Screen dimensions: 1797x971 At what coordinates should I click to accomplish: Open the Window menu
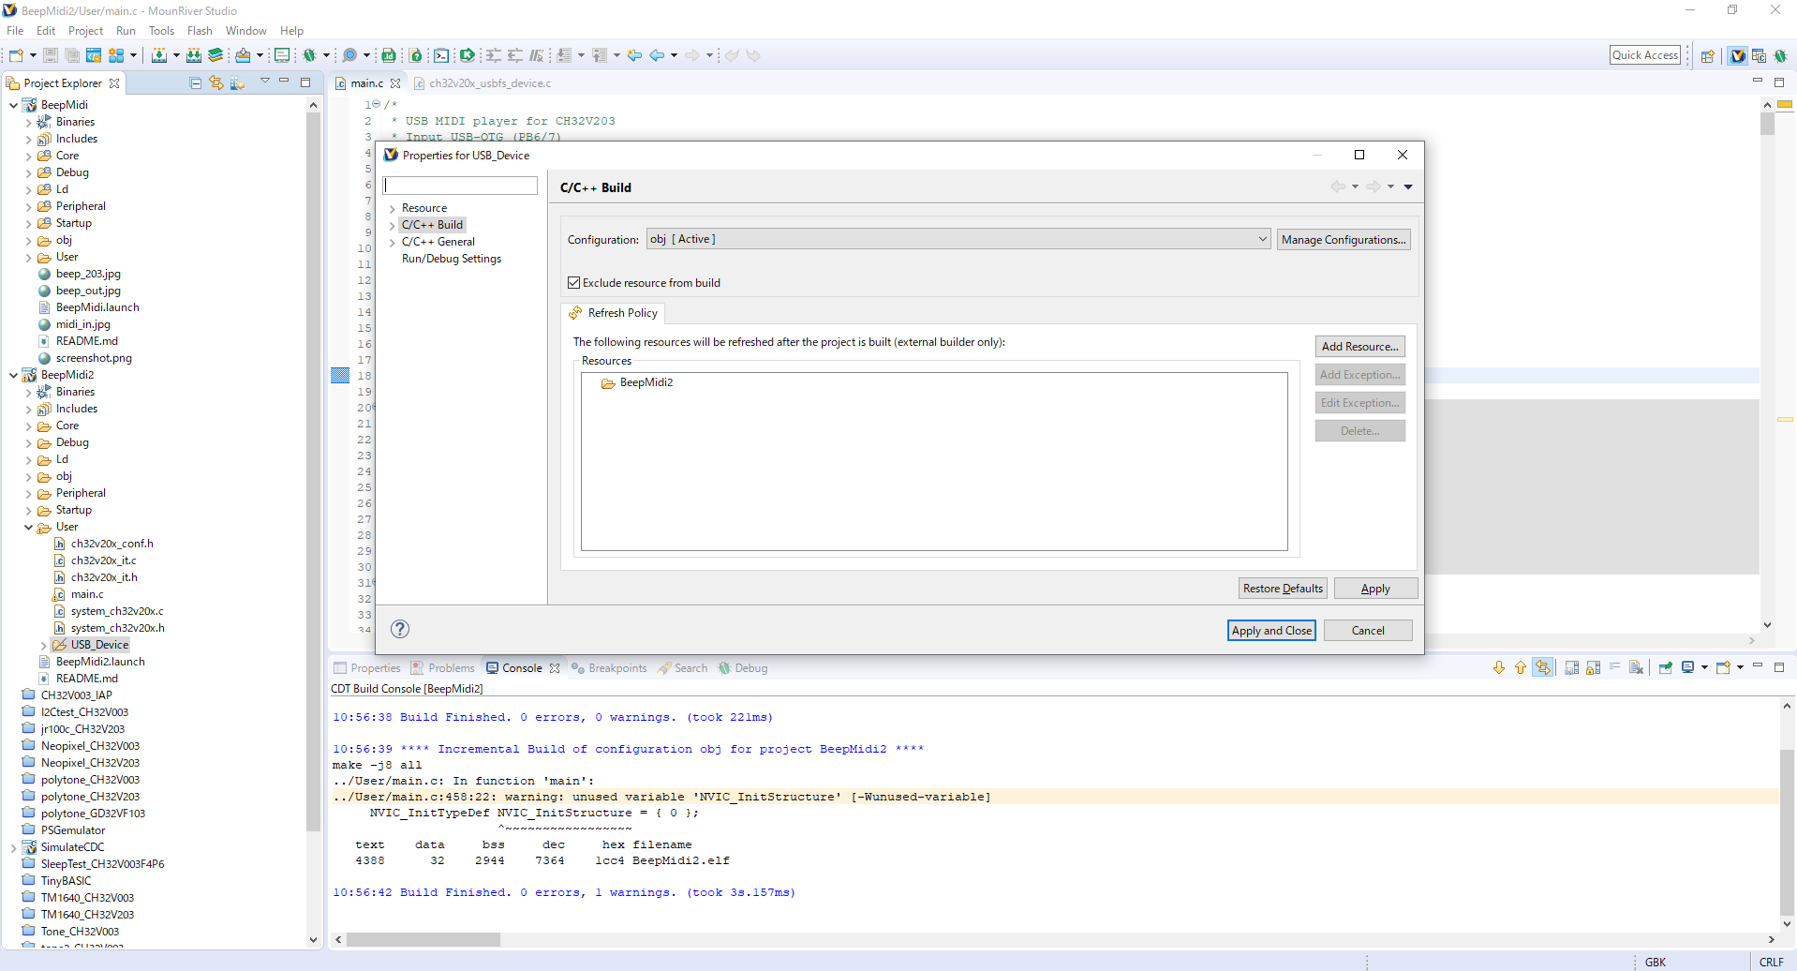click(245, 31)
